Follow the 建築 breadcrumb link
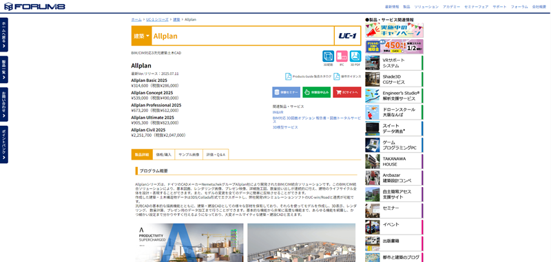 pyautogui.click(x=176, y=19)
